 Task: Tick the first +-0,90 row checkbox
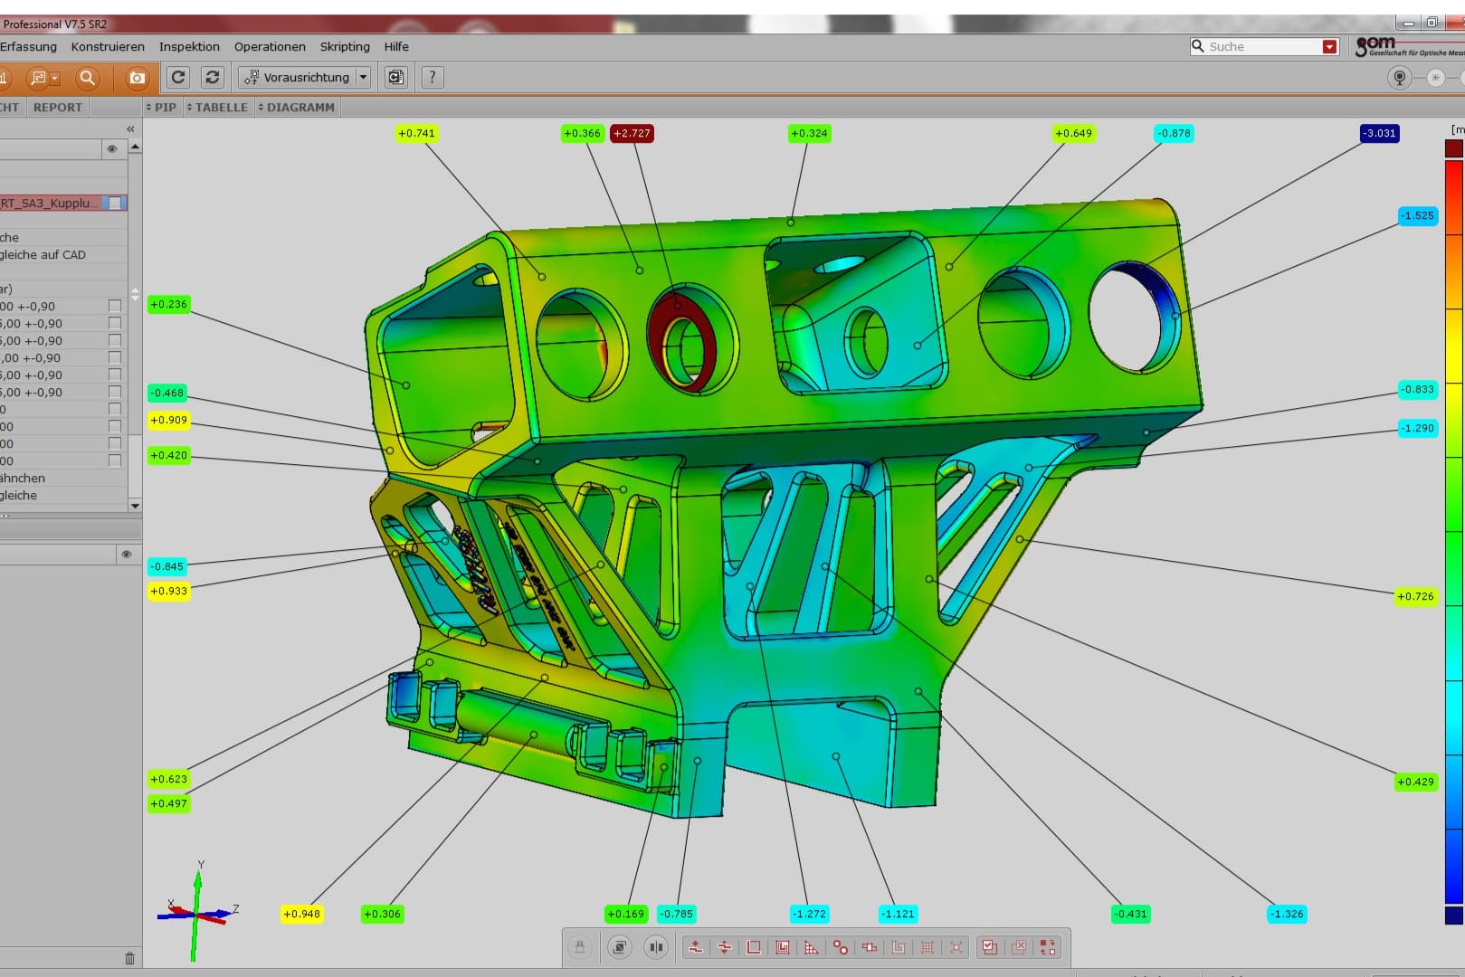[x=115, y=307]
